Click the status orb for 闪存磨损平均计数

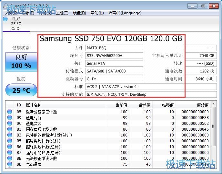pos(10,129)
